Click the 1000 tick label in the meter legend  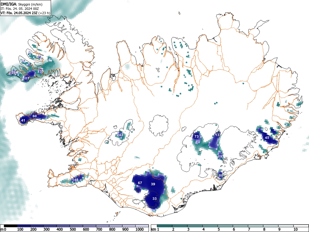[140, 230]
